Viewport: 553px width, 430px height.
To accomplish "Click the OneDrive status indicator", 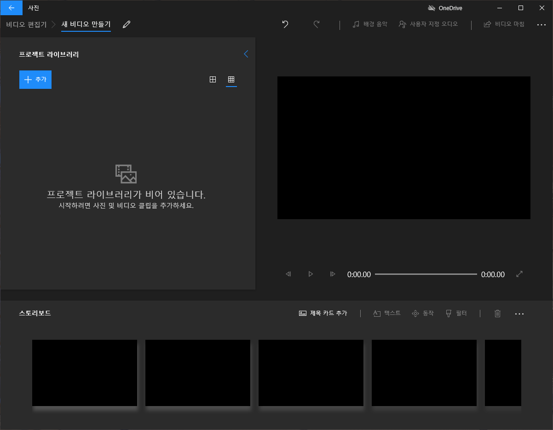I will click(445, 8).
